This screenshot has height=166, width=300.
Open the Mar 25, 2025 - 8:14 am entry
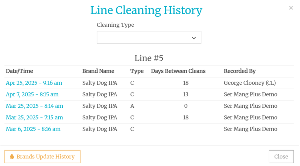(x=35, y=106)
